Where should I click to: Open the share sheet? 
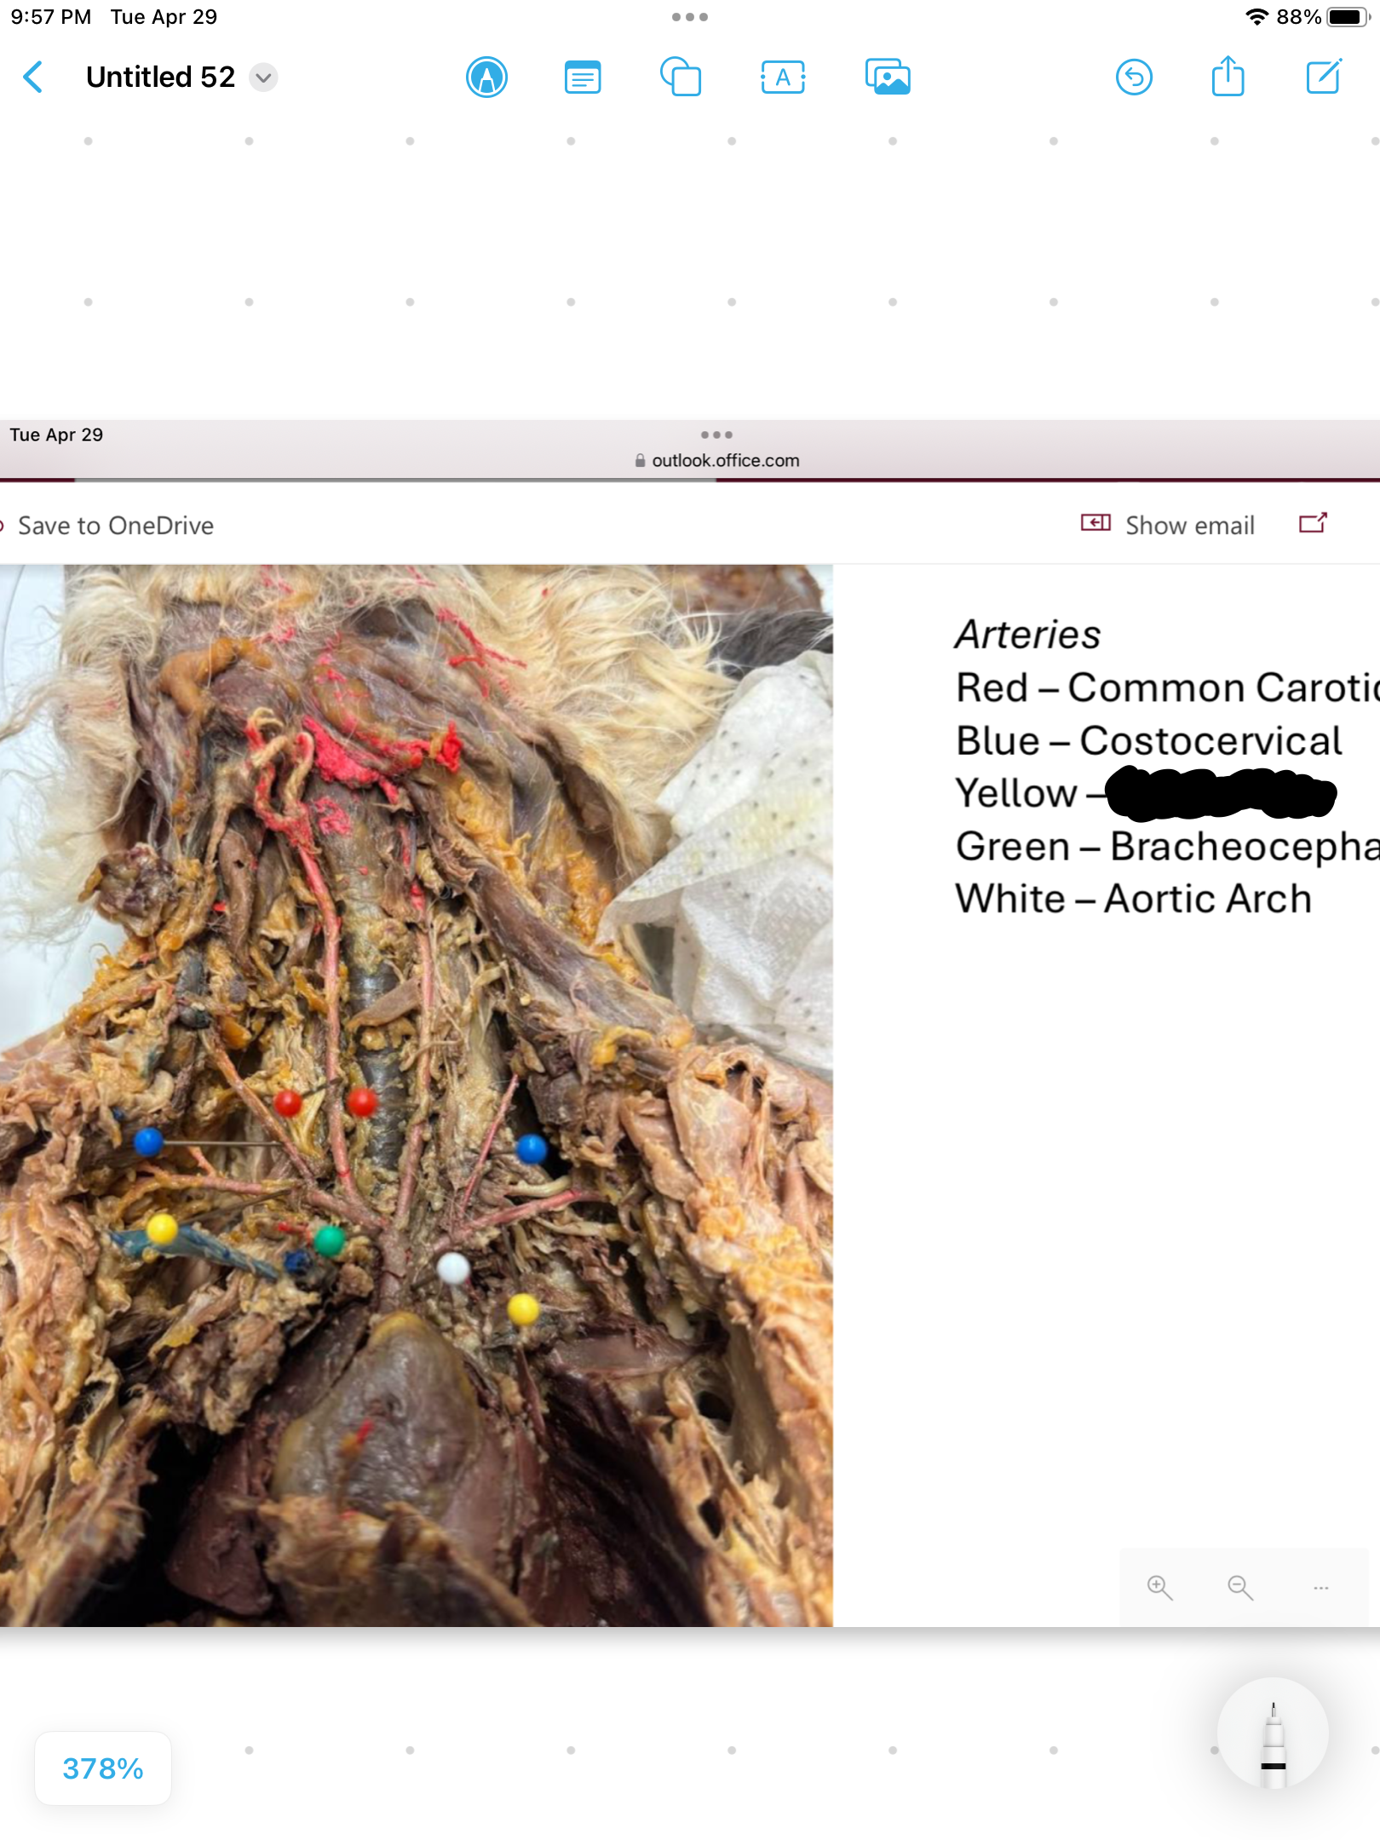1228,78
